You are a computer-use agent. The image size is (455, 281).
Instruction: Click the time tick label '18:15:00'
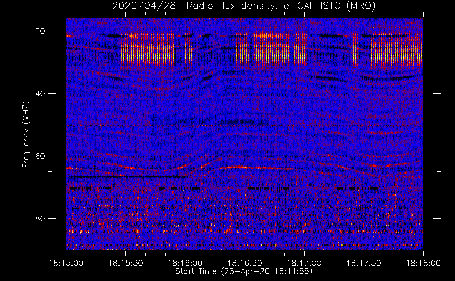(66, 263)
